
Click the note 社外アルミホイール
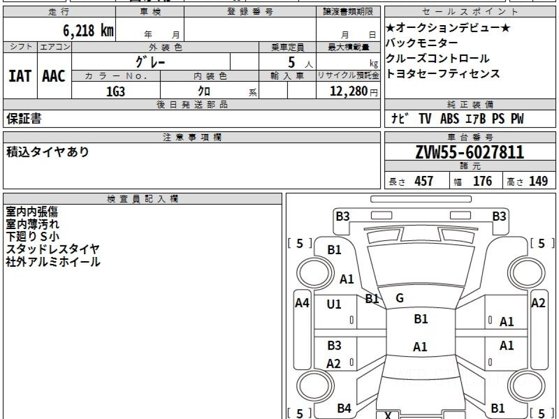pyautogui.click(x=53, y=262)
